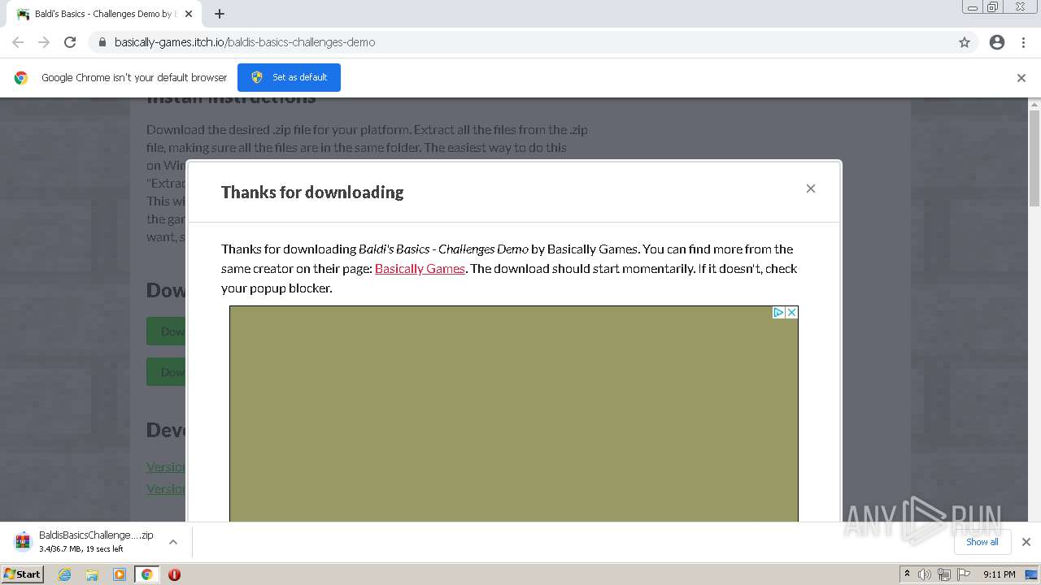Viewport: 1041px width, 585px height.
Task: Click the tab favicon of Baldi's Basics
Action: [x=23, y=14]
